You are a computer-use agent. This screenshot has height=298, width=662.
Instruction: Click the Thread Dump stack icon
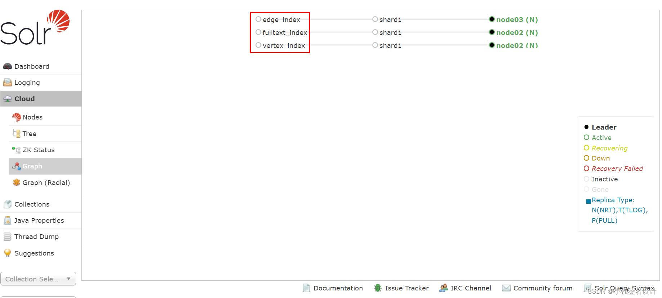coord(7,236)
